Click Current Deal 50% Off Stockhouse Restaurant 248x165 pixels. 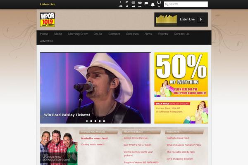coord(169,110)
